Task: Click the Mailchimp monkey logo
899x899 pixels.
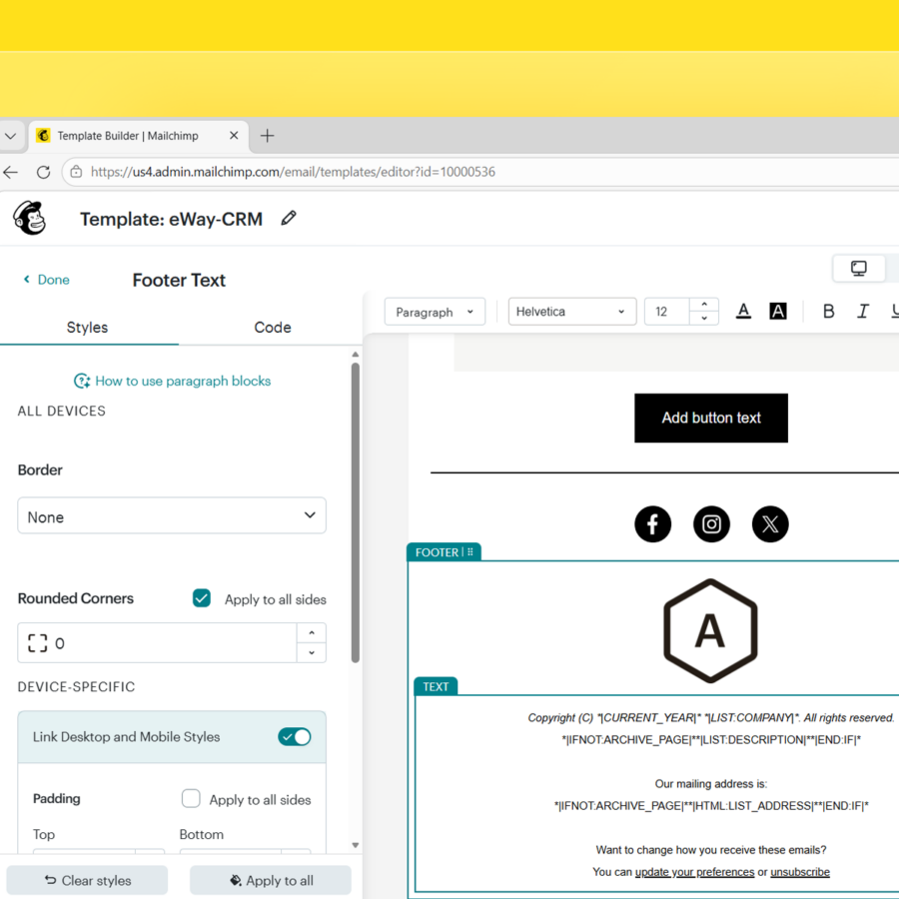Action: click(x=30, y=218)
